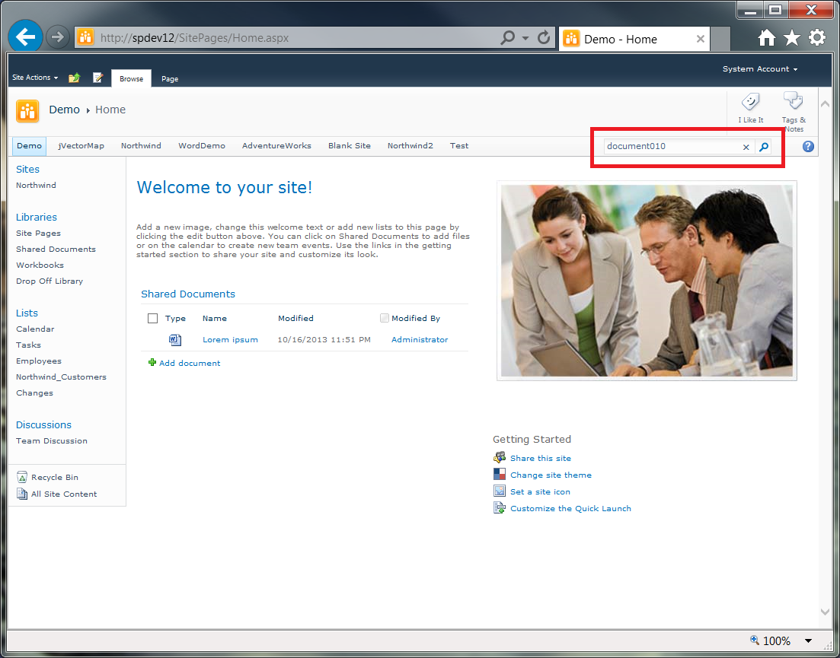Open the Northwind top navigation item
This screenshot has height=658, width=840.
point(141,146)
